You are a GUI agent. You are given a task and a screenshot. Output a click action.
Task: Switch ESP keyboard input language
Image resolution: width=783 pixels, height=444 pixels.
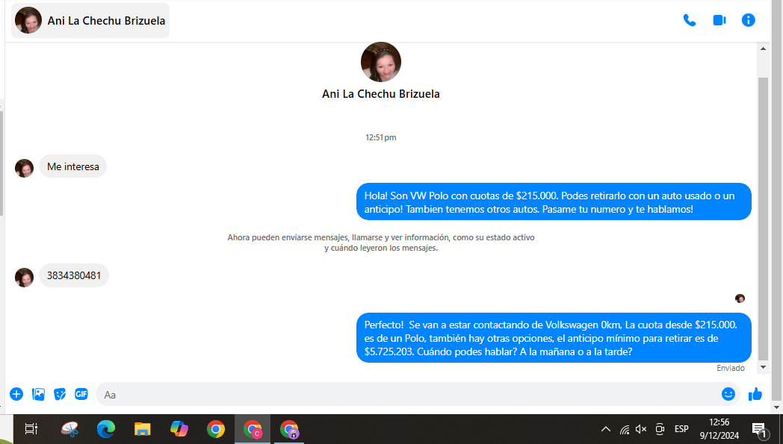click(681, 429)
